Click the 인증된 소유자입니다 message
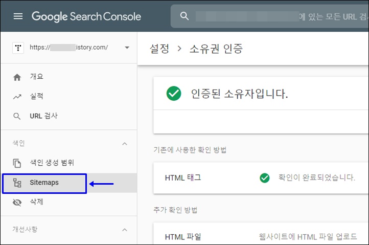Screen dimensions: 369x245 point(239,94)
